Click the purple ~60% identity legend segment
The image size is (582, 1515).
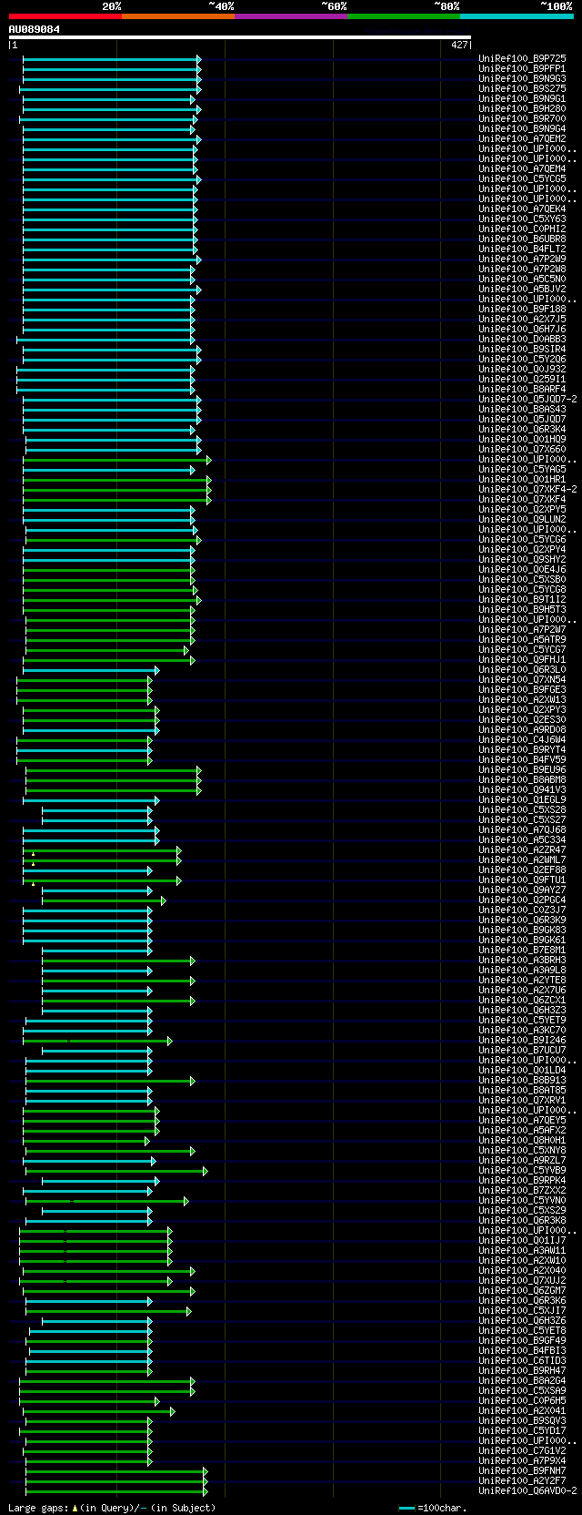coord(290,16)
